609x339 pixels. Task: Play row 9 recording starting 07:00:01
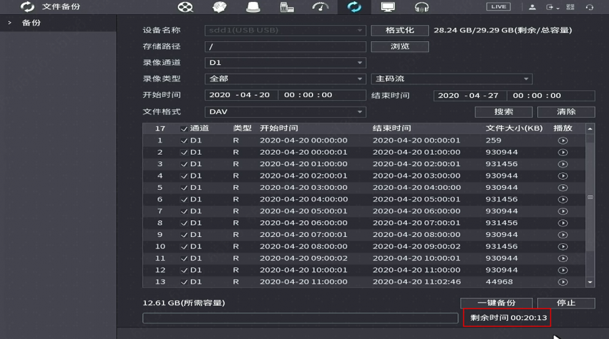(x=563, y=235)
